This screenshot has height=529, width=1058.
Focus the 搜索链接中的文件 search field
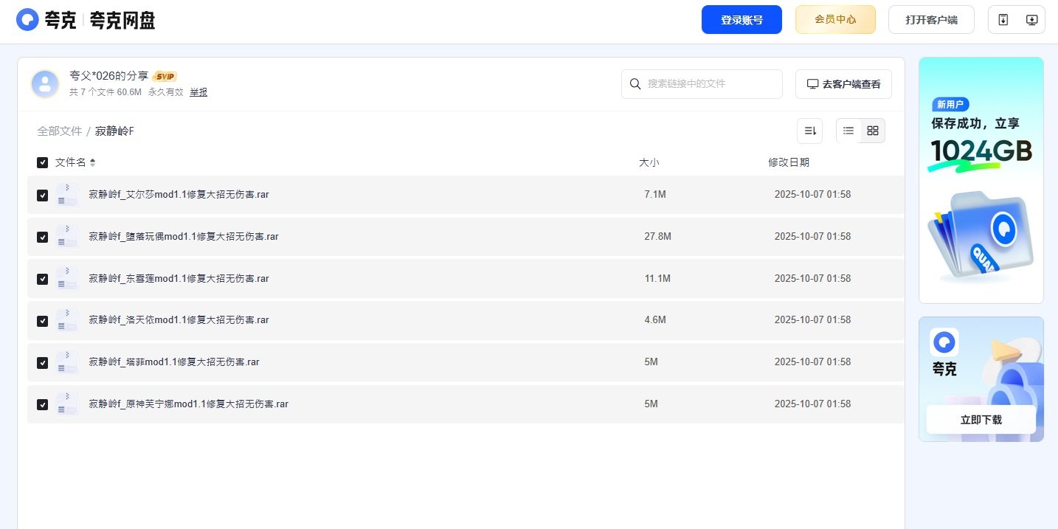coord(708,84)
